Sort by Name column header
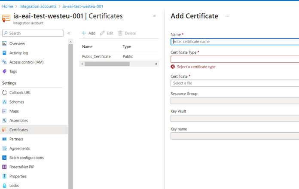 [87, 47]
